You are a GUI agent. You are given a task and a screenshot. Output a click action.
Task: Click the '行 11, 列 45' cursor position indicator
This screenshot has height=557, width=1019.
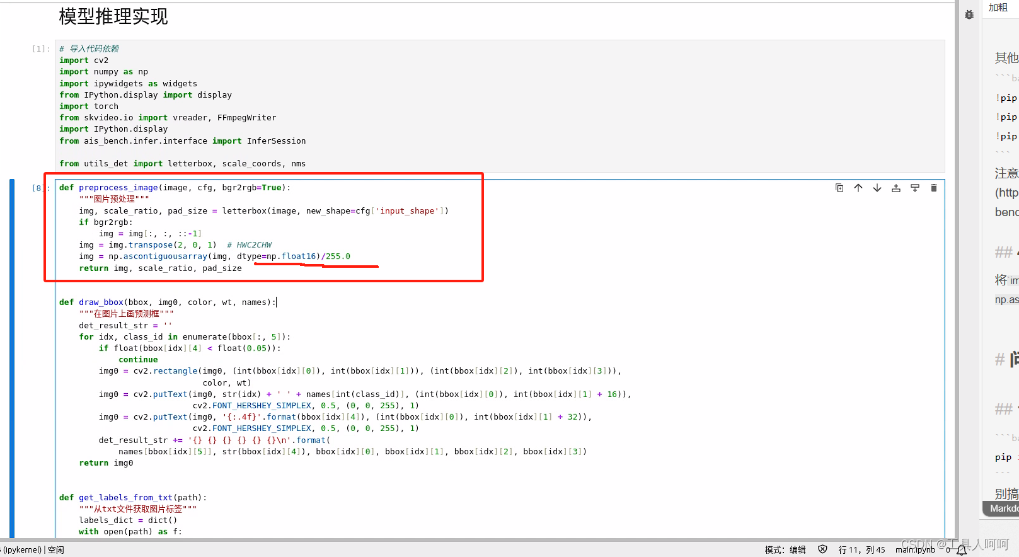pyautogui.click(x=861, y=550)
